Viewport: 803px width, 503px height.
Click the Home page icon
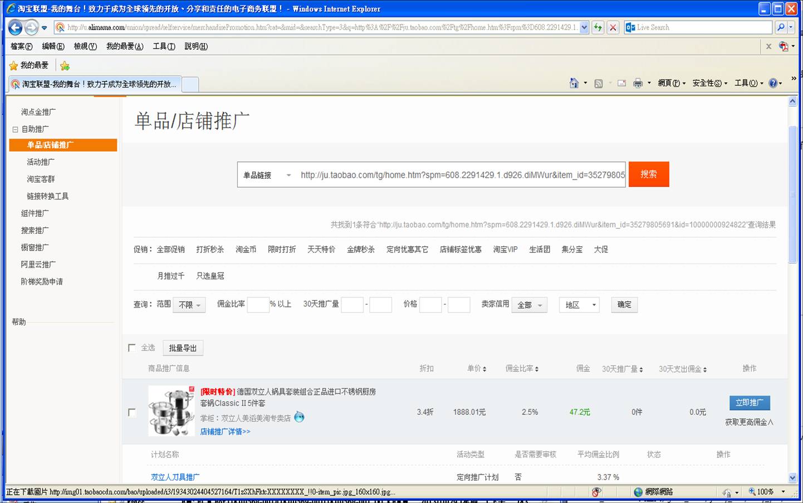point(574,83)
